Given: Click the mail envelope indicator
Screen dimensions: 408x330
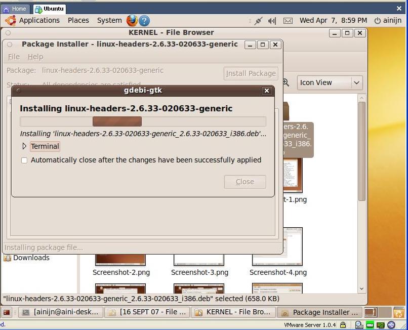Looking at the screenshot, I should click(x=288, y=21).
